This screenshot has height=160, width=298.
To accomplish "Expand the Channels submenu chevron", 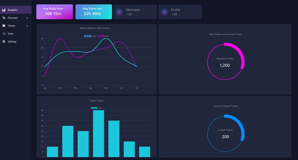I will [x=27, y=18].
